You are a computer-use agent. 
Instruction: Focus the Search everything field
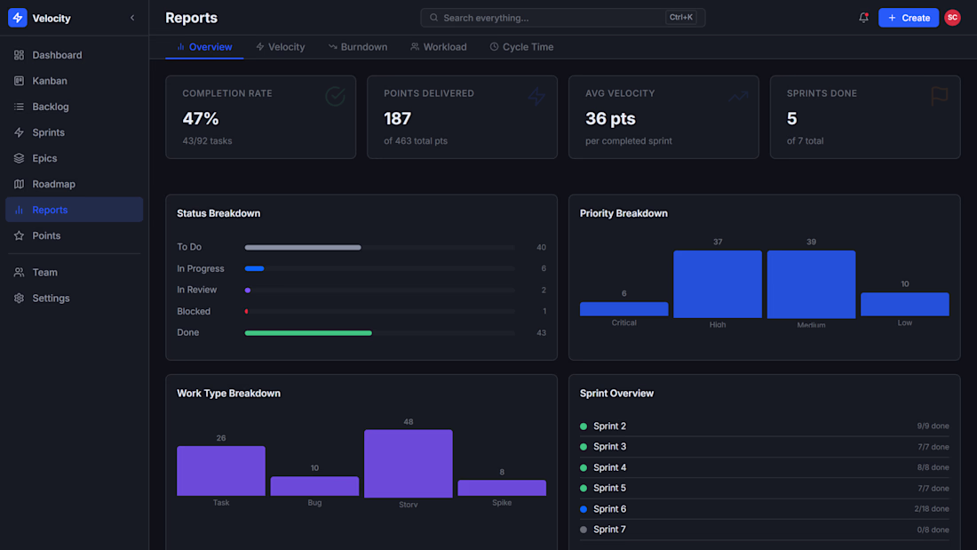[x=562, y=18]
